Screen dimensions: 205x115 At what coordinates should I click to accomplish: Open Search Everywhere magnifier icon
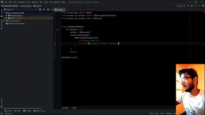(203, 6)
